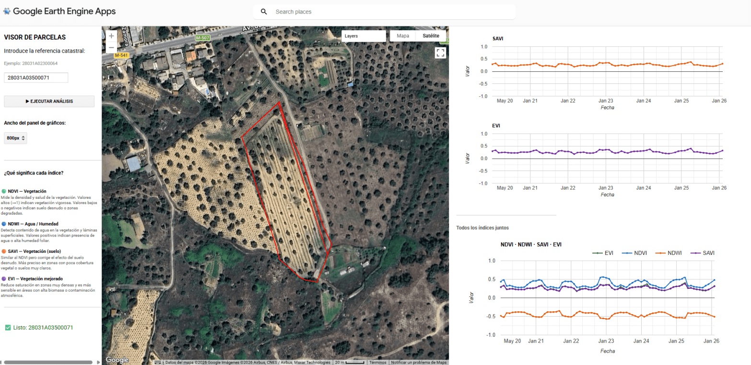The width and height of the screenshot is (751, 365).
Task: Switch to Satélite view
Action: coord(431,36)
